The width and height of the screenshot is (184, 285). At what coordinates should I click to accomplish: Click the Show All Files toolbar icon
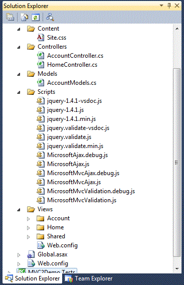click(x=25, y=17)
